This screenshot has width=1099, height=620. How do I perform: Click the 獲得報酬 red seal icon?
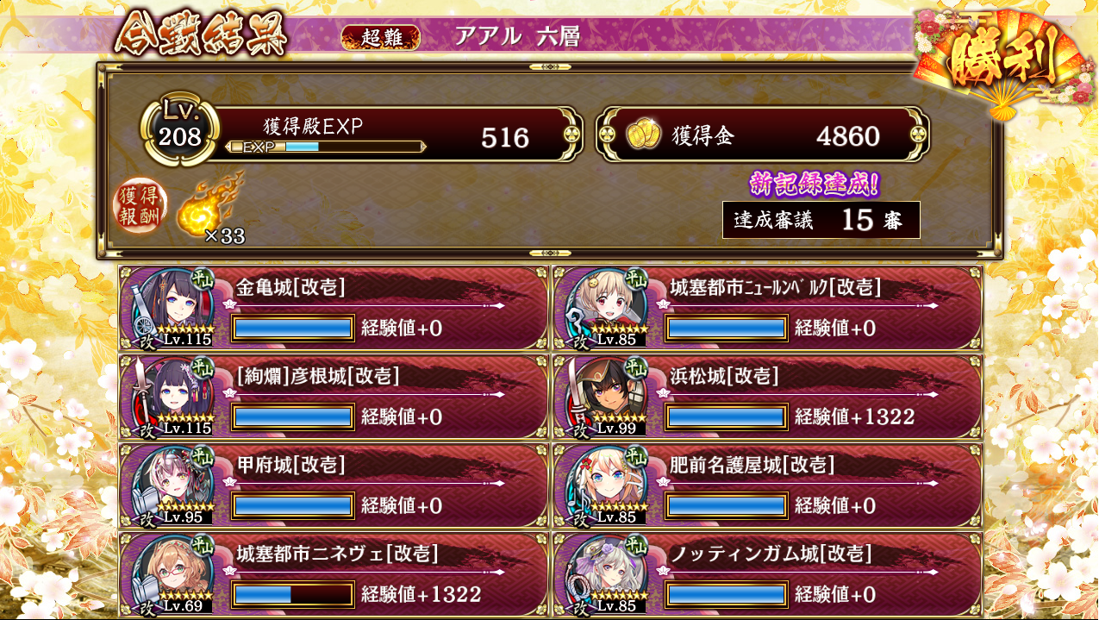tap(138, 207)
